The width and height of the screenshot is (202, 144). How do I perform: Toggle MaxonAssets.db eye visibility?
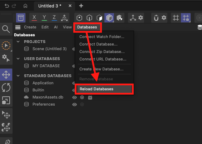coord(74,97)
